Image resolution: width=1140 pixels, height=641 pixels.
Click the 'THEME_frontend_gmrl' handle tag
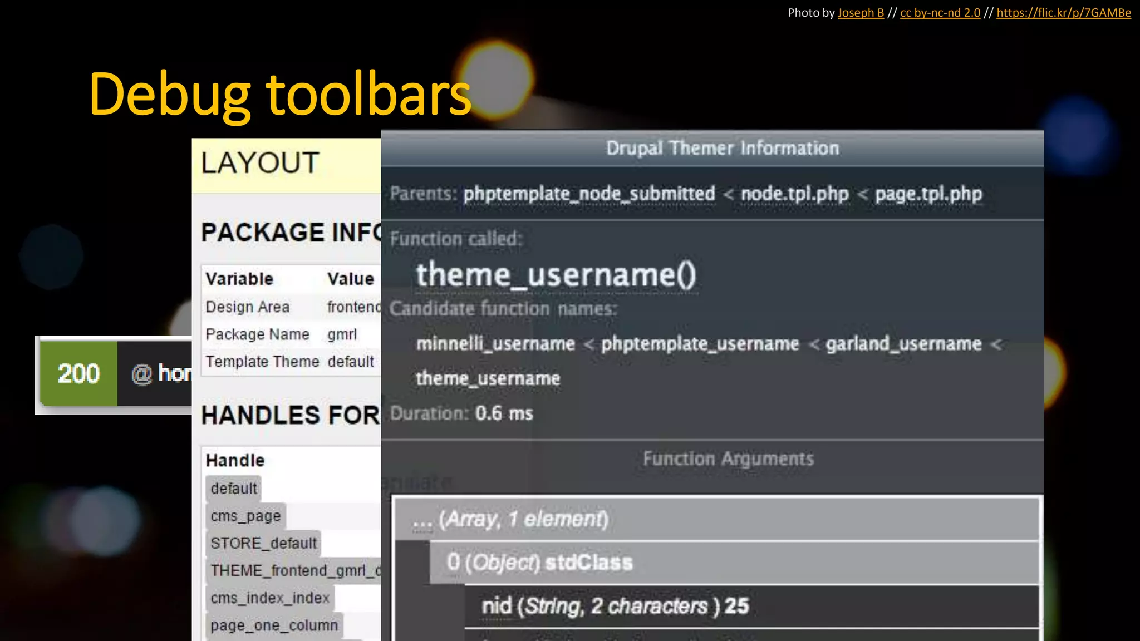(x=293, y=571)
